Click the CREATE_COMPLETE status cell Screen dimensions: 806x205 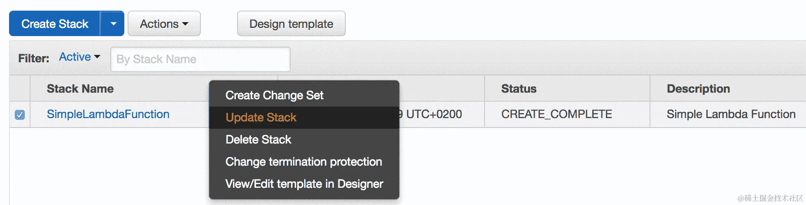coord(557,114)
